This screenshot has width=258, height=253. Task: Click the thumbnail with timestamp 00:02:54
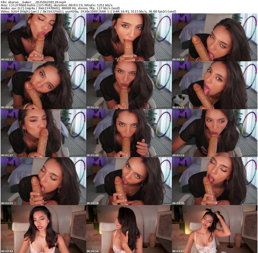tap(129, 229)
